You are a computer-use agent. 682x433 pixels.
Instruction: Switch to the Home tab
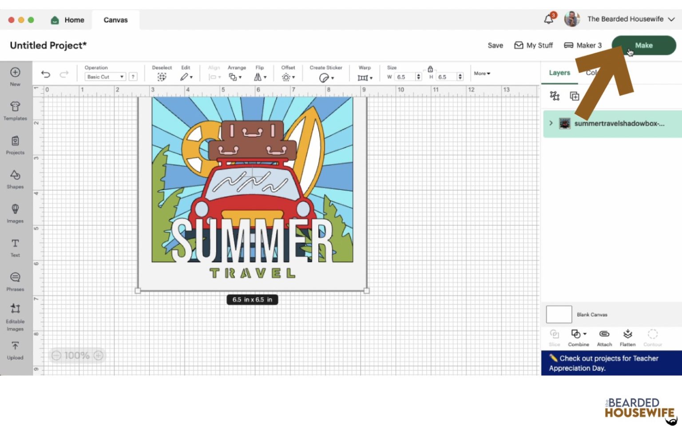pyautogui.click(x=68, y=20)
